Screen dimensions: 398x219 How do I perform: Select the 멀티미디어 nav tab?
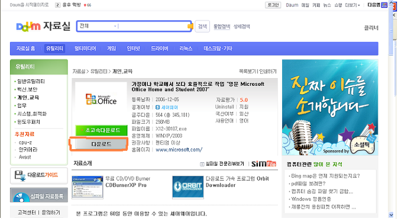pyautogui.click(x=85, y=49)
